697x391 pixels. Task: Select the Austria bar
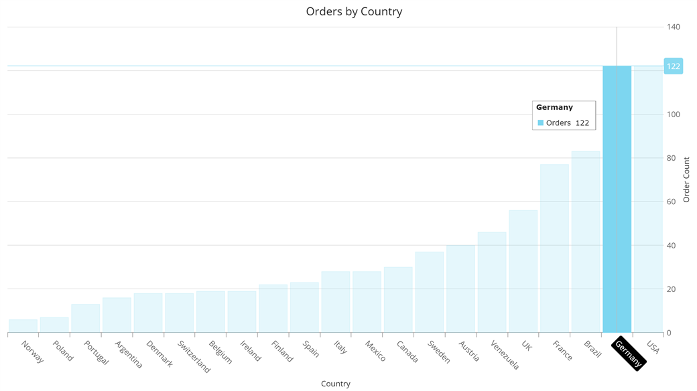[460, 289]
